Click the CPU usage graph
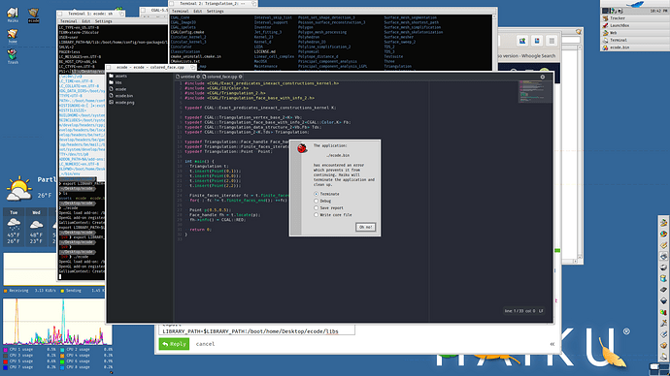This screenshot has height=376, width=670. click(57, 321)
